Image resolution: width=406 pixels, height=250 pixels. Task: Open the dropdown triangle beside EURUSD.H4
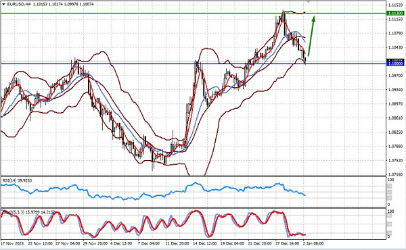coord(3,4)
